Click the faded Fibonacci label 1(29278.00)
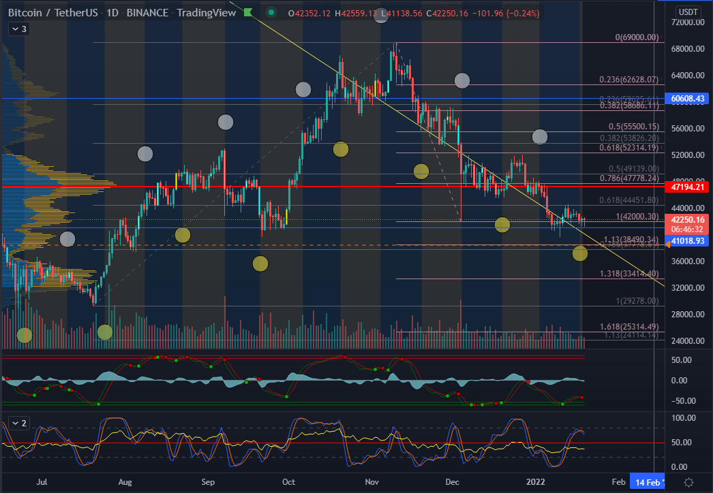This screenshot has height=493, width=713. pyautogui.click(x=637, y=301)
